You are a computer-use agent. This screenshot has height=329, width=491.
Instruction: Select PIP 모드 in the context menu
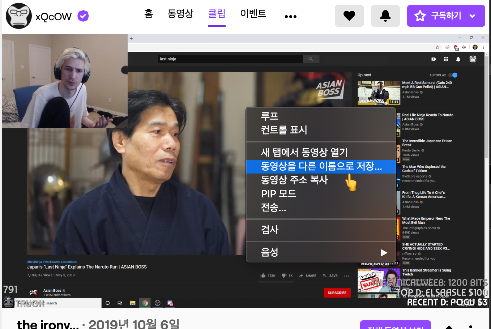pyautogui.click(x=321, y=194)
